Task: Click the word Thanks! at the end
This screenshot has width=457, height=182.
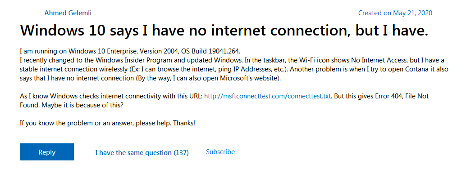Action: [184, 123]
